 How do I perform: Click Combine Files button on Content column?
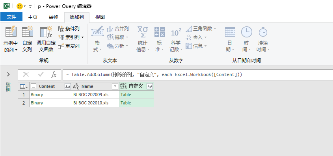(67, 86)
